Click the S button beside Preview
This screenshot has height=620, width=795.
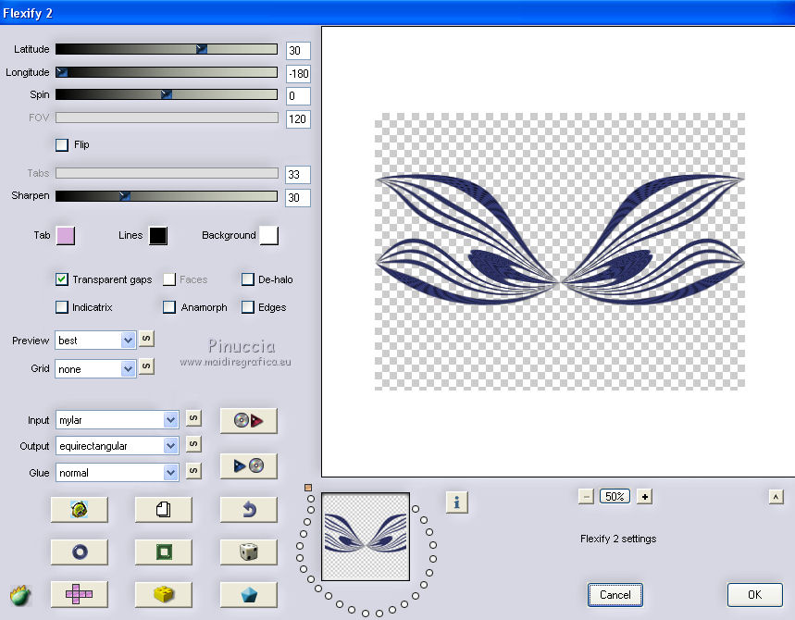click(146, 339)
